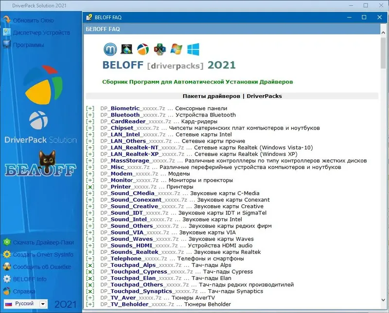Toggle the [x] marker next to DP_Touchpad_Synaptics
Screen dimensions: 389x313
tap(90, 291)
